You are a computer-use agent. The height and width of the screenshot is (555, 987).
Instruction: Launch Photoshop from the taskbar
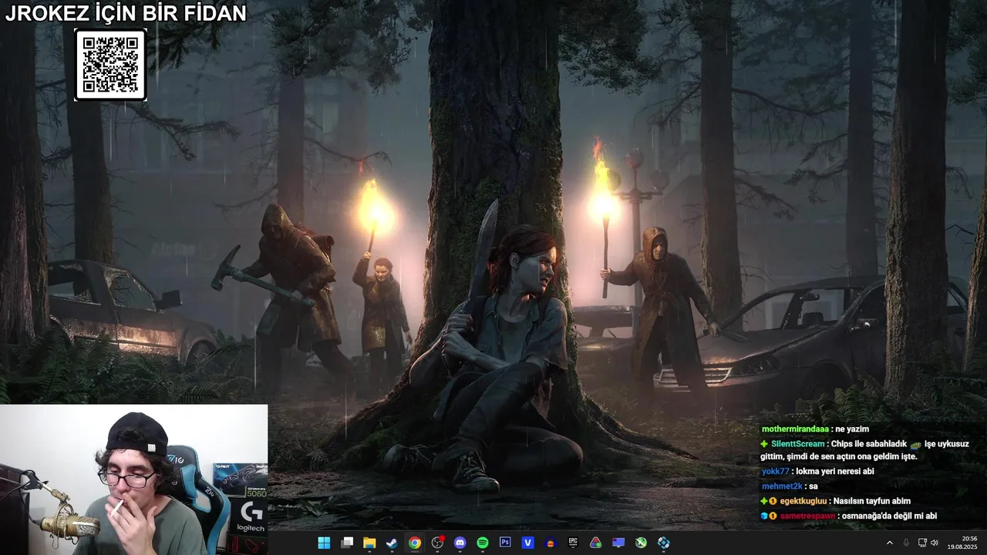505,543
